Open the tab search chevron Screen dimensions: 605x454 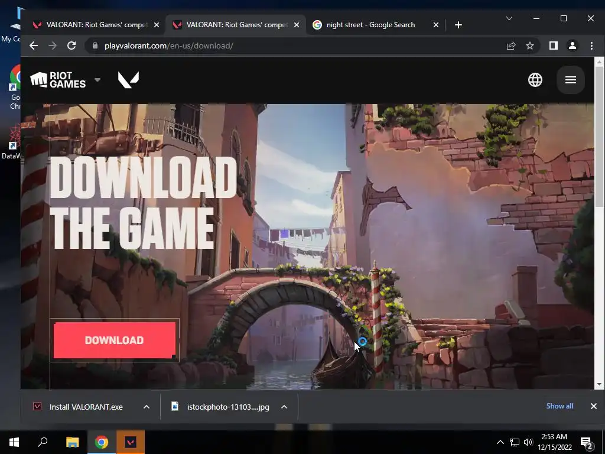click(509, 18)
